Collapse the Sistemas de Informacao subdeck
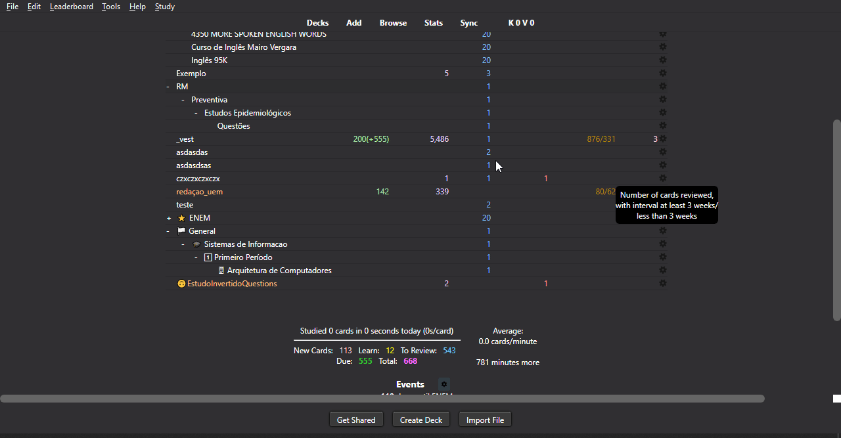 pyautogui.click(x=183, y=244)
